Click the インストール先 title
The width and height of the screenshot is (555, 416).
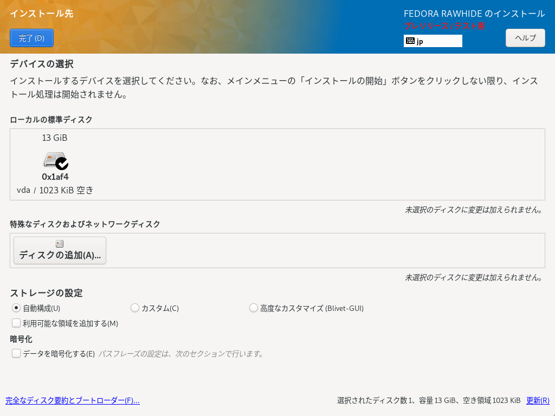42,14
